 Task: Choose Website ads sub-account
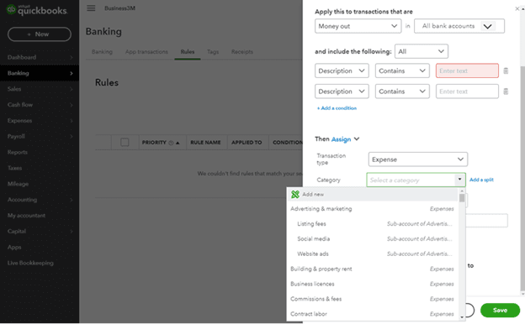point(373,254)
